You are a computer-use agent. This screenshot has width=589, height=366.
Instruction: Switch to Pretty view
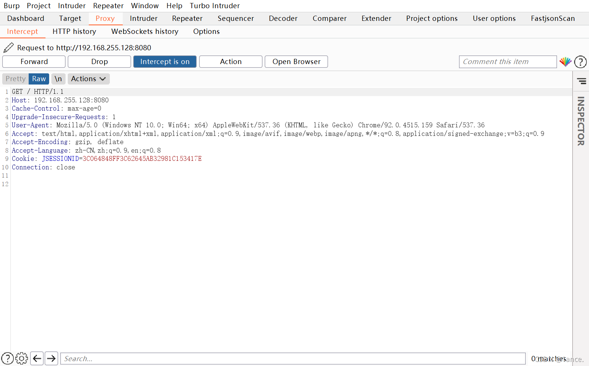[x=16, y=79]
